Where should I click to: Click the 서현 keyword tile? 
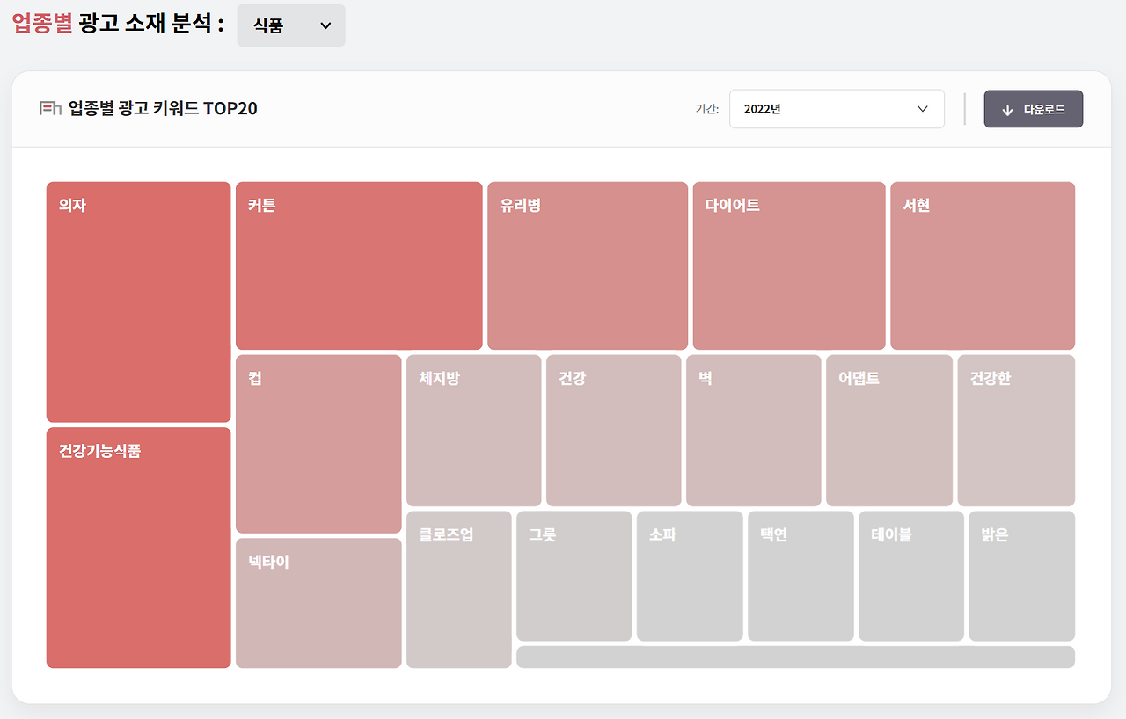coord(982,265)
